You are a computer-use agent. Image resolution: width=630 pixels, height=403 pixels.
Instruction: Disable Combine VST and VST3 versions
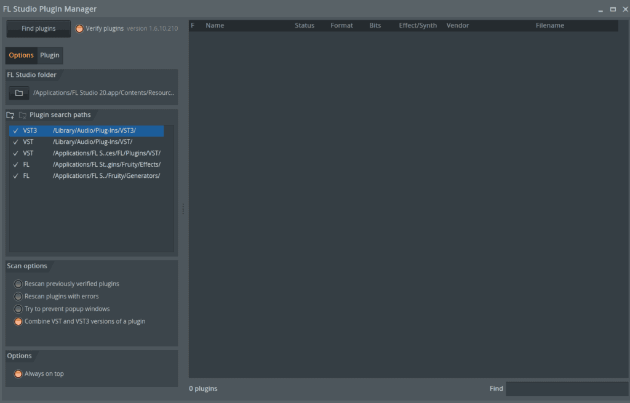[x=18, y=321]
